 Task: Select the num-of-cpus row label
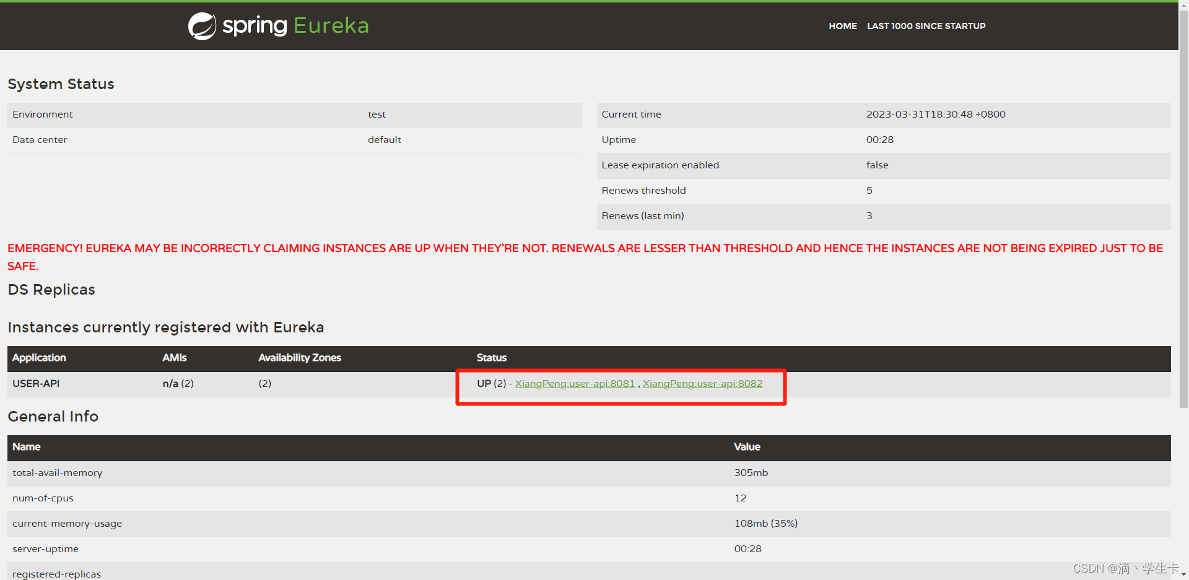click(x=43, y=498)
